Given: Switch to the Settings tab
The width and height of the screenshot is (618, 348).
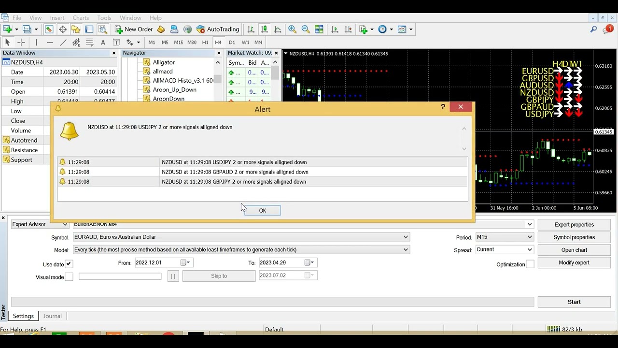Looking at the screenshot, I should pos(23,316).
